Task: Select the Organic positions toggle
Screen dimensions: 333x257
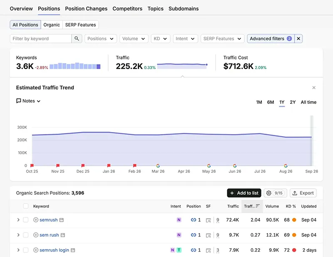Action: tap(52, 25)
